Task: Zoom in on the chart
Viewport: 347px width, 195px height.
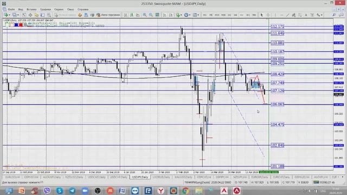Action: [145, 15]
